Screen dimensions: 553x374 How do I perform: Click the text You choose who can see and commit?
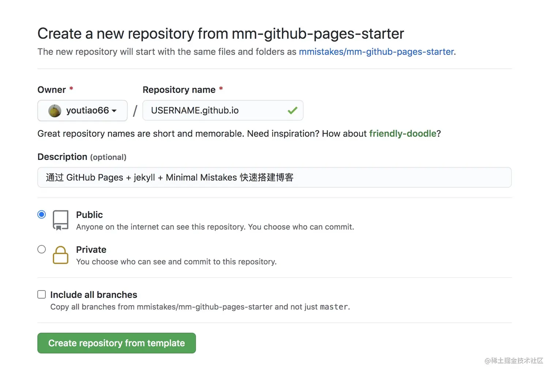[176, 262]
